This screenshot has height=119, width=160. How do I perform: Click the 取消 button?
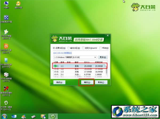tap(100, 82)
